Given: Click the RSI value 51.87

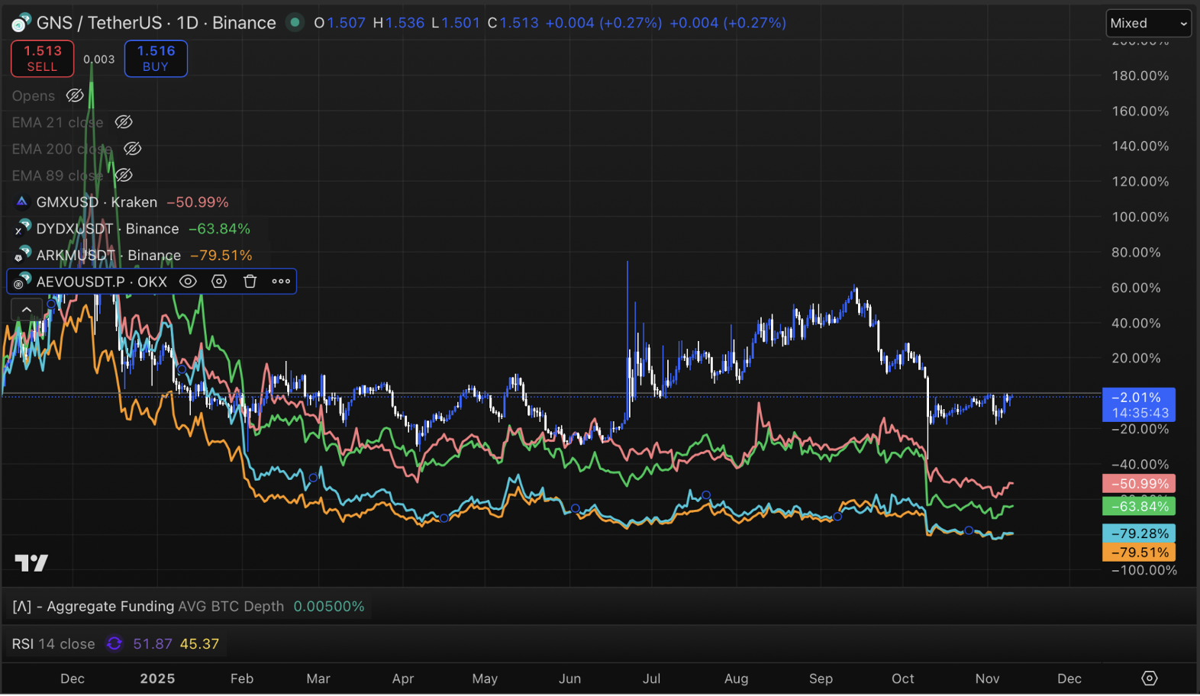Looking at the screenshot, I should point(153,644).
